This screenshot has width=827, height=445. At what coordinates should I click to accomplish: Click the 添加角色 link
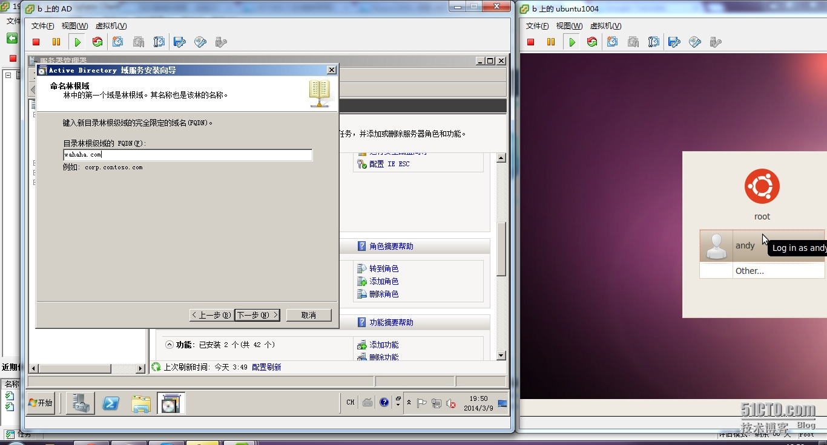[x=384, y=281]
